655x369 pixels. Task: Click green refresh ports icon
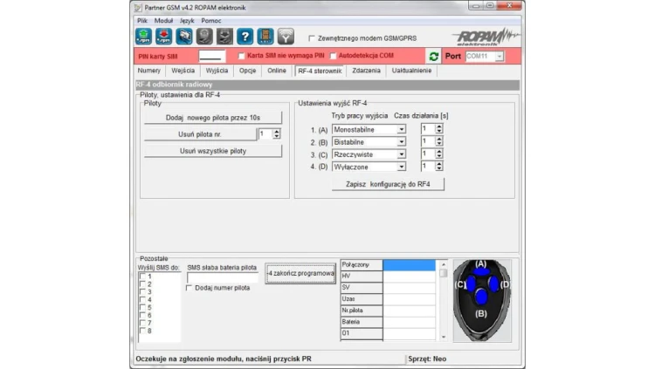tap(433, 57)
